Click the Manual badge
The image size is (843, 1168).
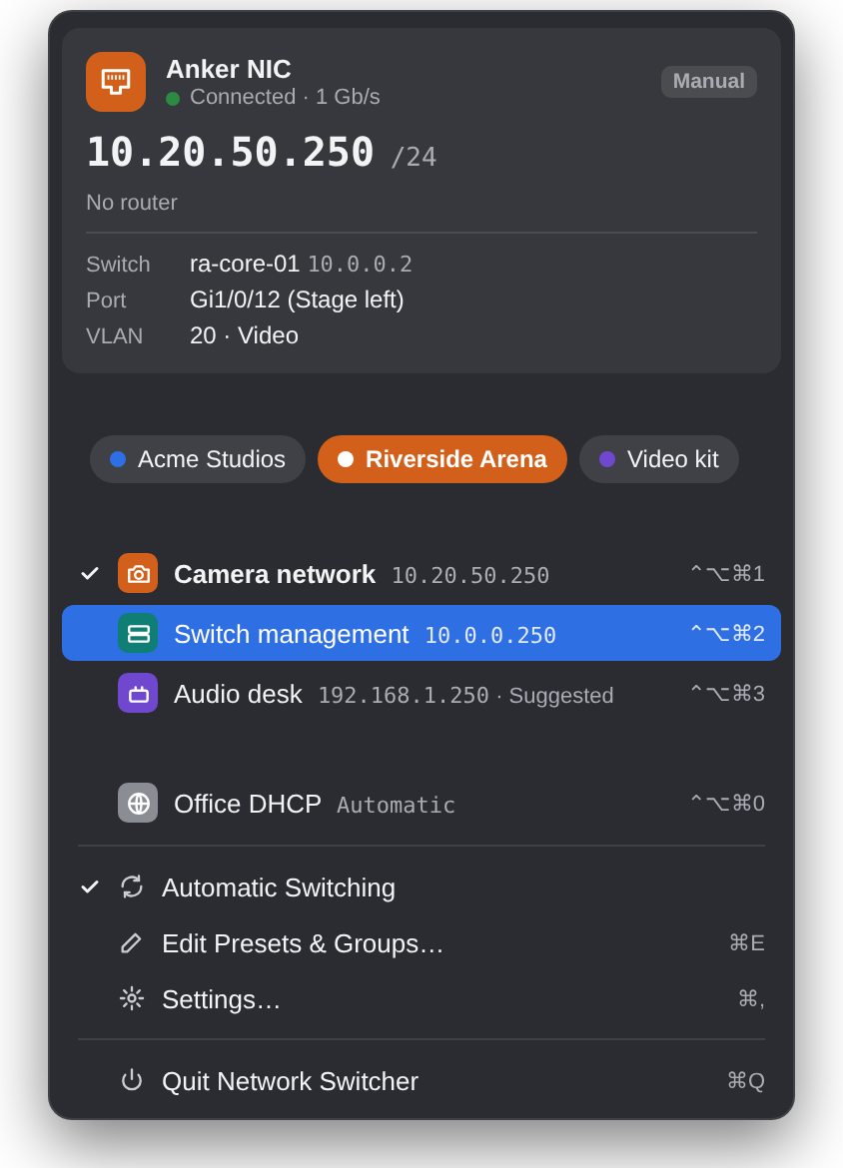[x=709, y=81]
